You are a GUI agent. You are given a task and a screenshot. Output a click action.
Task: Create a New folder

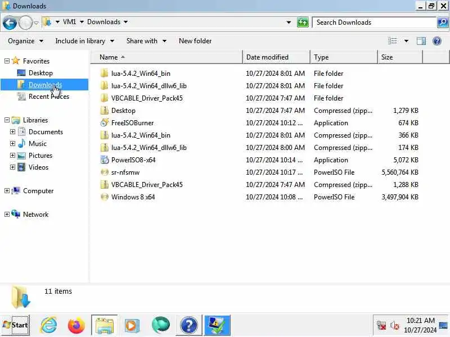195,41
